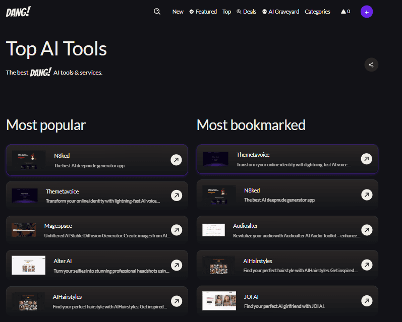Click Themetavoice title under Most bookmarked
Image resolution: width=402 pixels, height=322 pixels.
253,155
